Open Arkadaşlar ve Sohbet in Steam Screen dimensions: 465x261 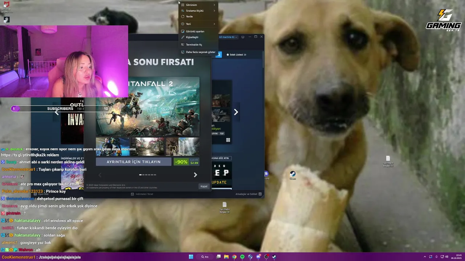click(248, 194)
